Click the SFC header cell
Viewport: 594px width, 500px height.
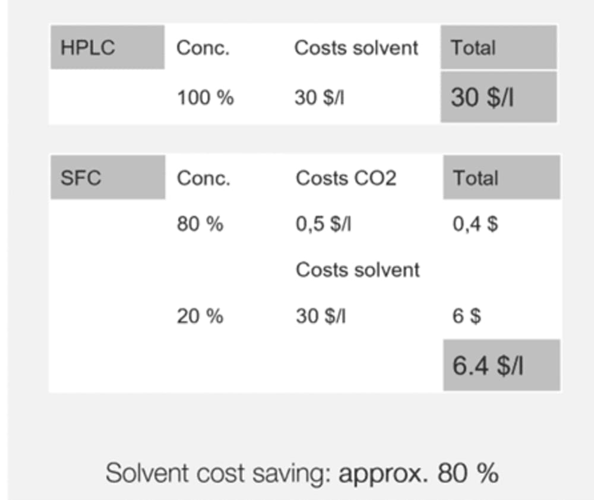(107, 178)
